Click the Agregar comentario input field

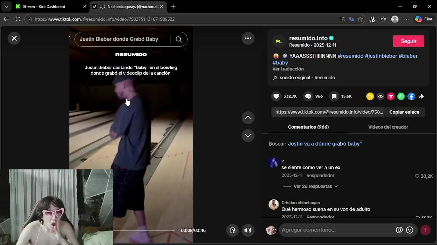point(337,230)
